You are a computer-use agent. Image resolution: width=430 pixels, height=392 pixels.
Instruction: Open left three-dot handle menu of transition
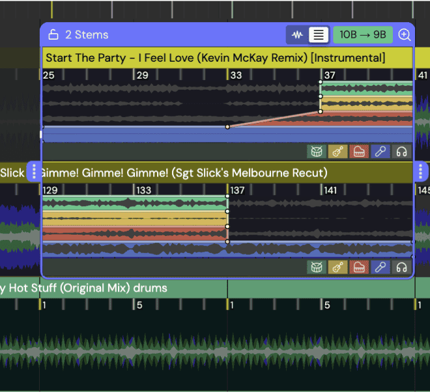click(35, 172)
